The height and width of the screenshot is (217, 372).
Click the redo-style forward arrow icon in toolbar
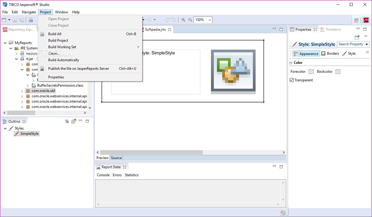[174, 20]
